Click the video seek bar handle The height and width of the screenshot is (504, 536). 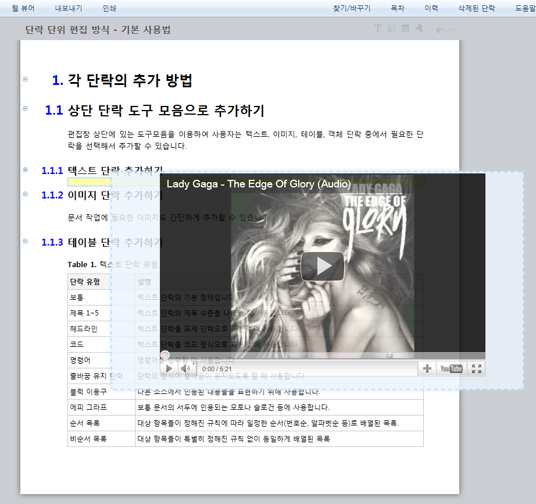click(x=165, y=355)
